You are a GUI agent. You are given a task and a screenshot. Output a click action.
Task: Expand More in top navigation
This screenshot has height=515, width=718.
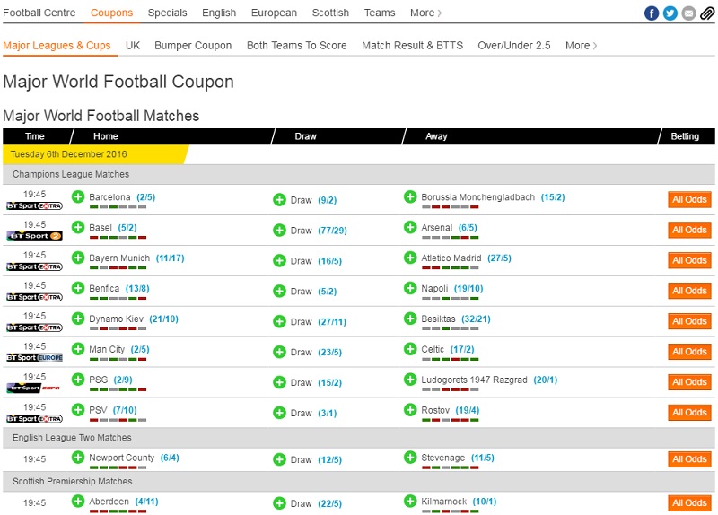(425, 13)
